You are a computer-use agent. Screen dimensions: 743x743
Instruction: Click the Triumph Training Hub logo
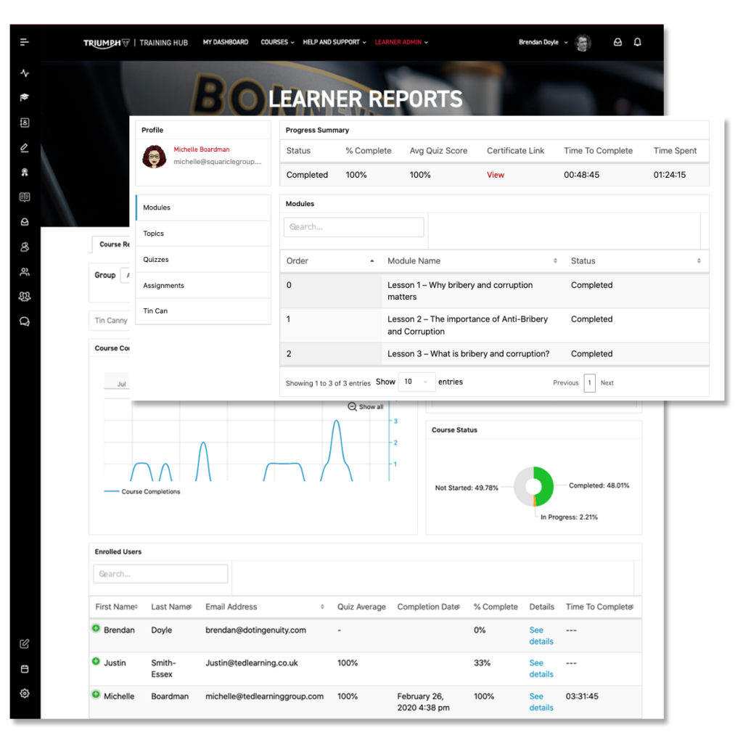[x=136, y=43]
